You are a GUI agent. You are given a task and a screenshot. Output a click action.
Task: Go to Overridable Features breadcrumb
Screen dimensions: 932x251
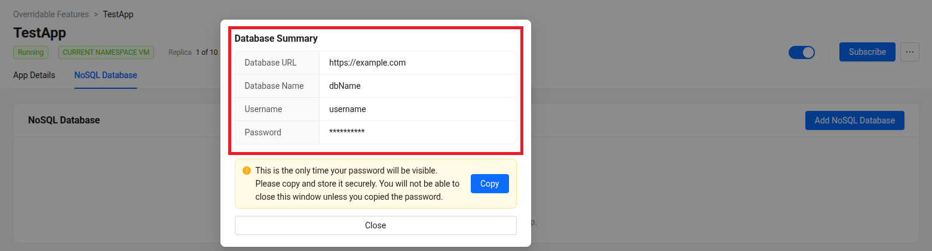[51, 14]
